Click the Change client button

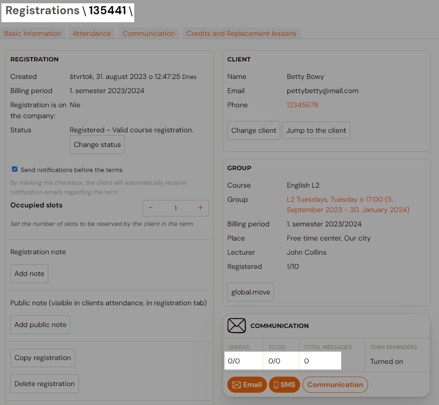click(254, 130)
